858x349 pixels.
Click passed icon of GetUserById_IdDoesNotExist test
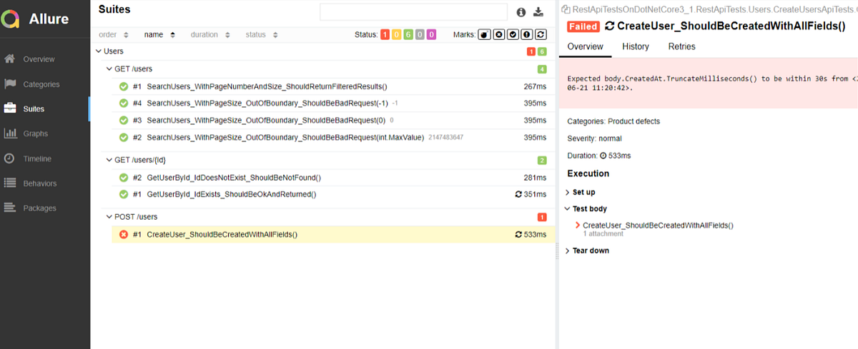point(123,178)
